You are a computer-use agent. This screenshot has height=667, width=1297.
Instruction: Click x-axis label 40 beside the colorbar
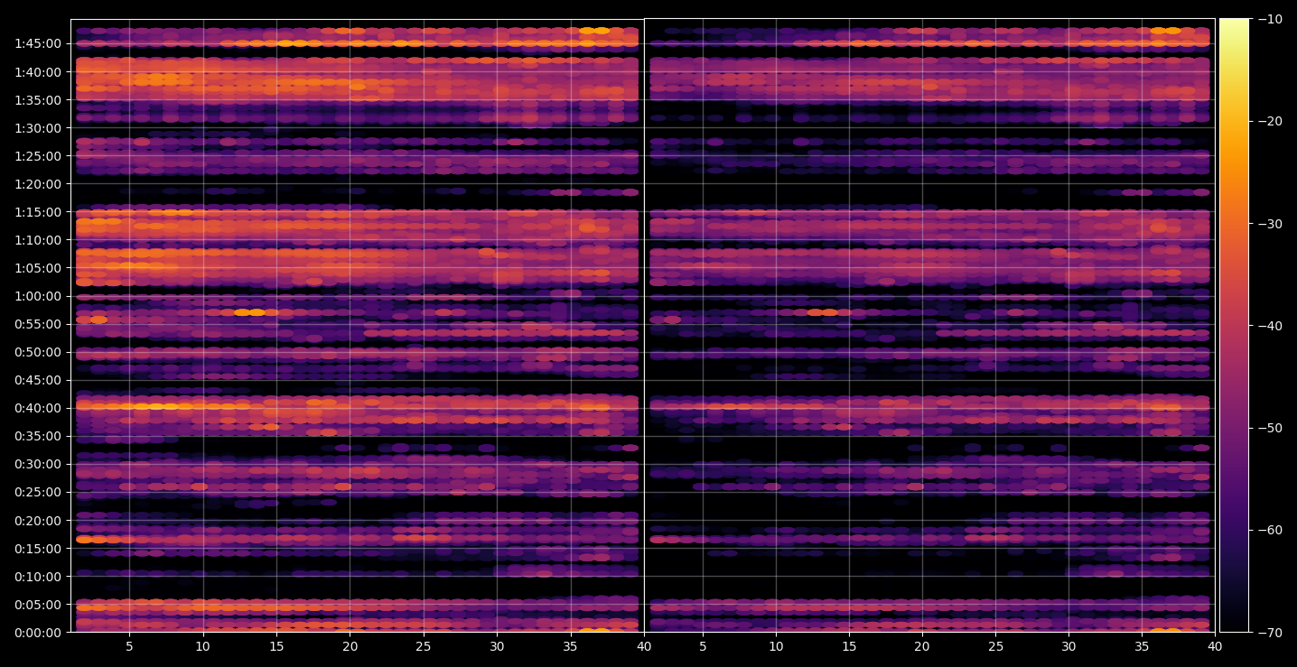1215,646
